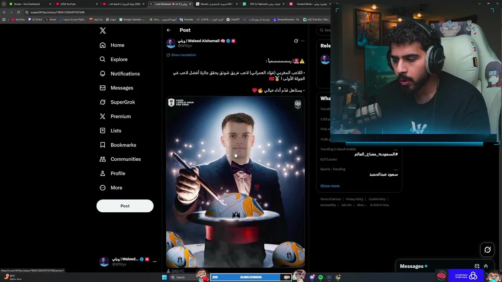Click browser back button
This screenshot has height=282, width=502.
click(4, 12)
